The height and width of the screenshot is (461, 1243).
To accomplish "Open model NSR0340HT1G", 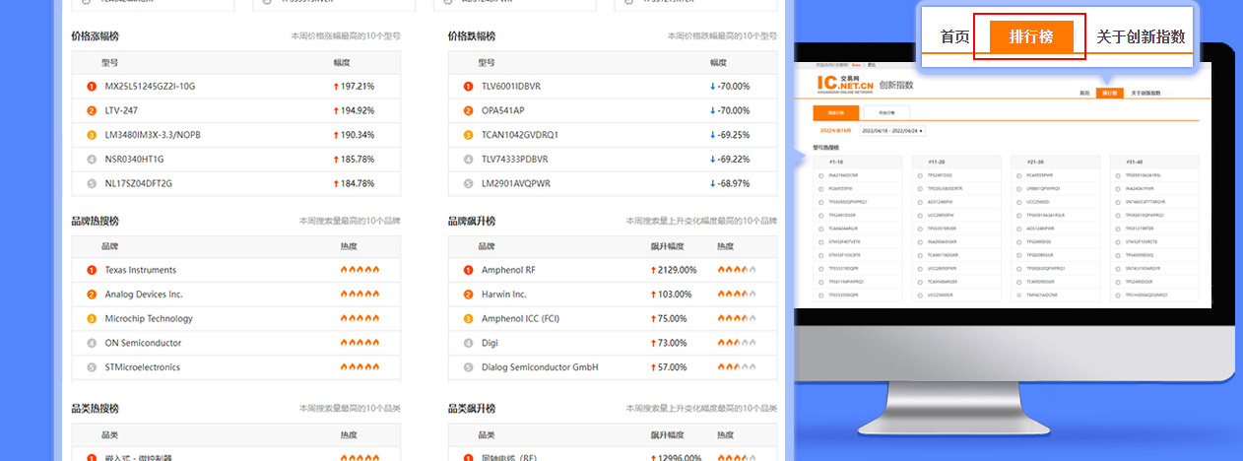I will (x=134, y=159).
